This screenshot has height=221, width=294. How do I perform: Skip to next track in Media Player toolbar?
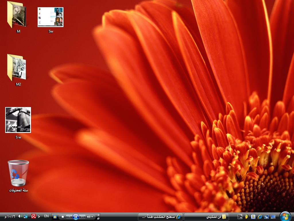click(x=82, y=217)
